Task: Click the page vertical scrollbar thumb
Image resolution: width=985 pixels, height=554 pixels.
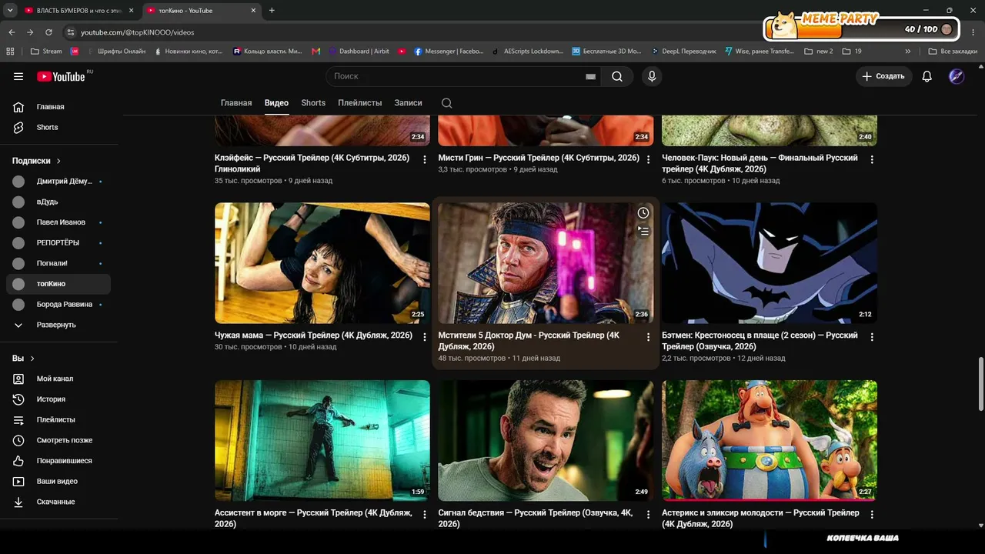Action: tap(980, 384)
